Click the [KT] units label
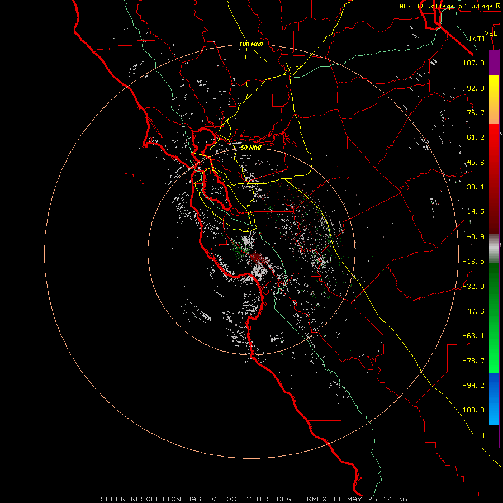The width and height of the screenshot is (503, 503). point(477,39)
